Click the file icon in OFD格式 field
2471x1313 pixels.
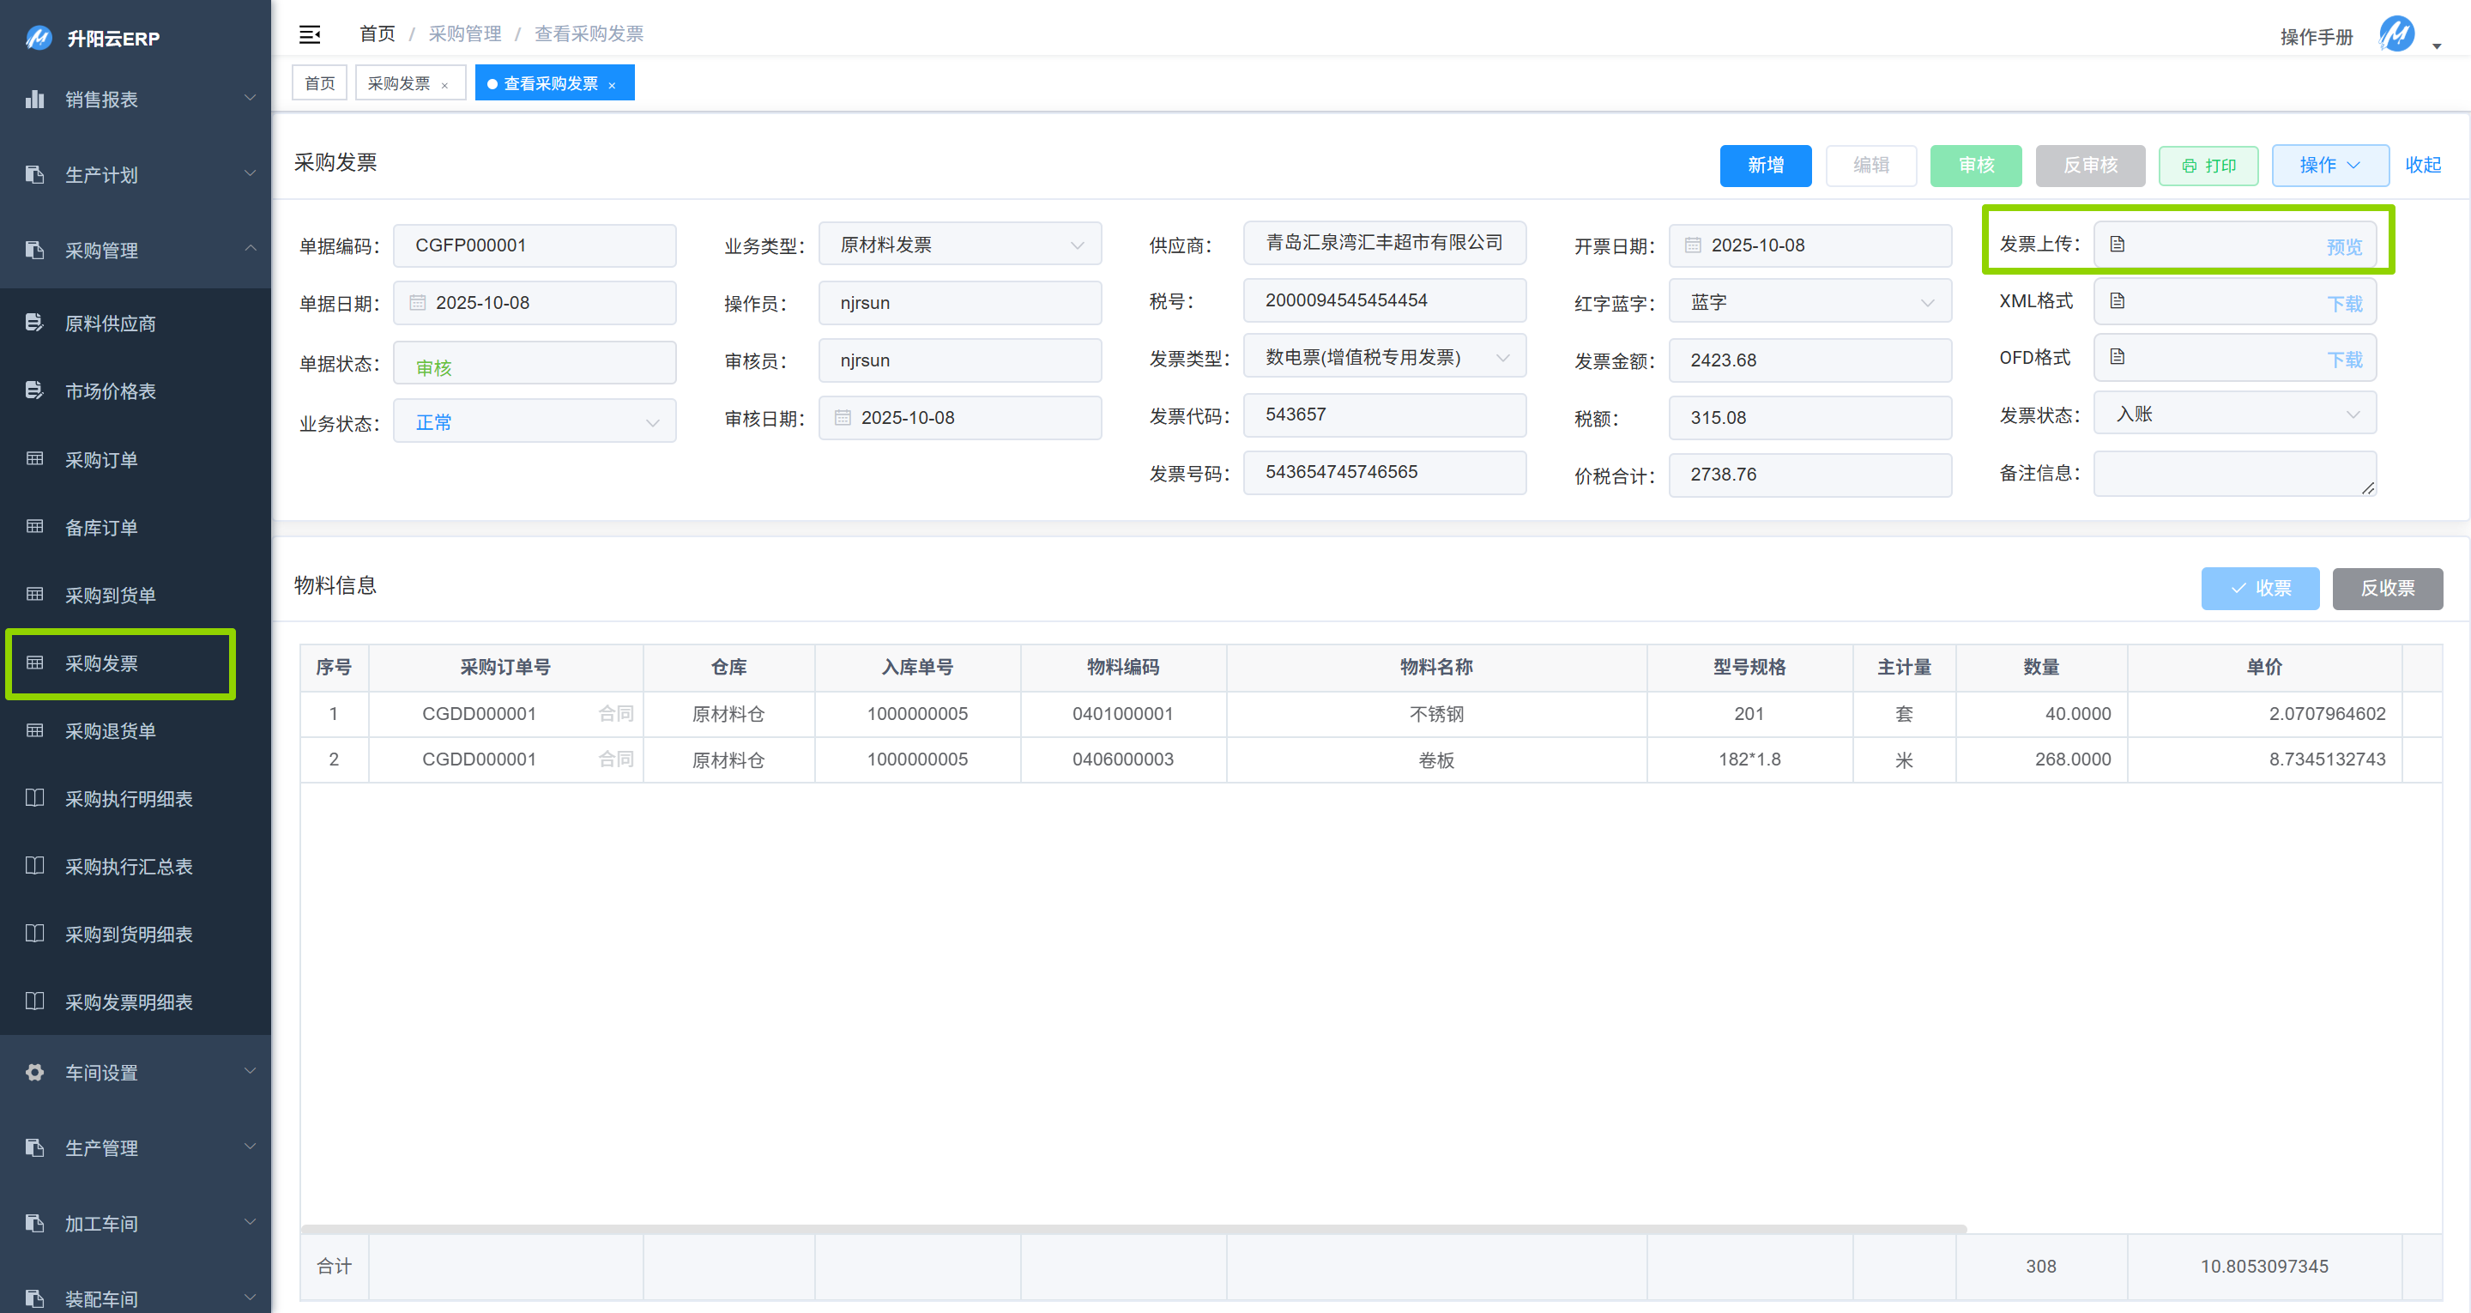point(2117,357)
